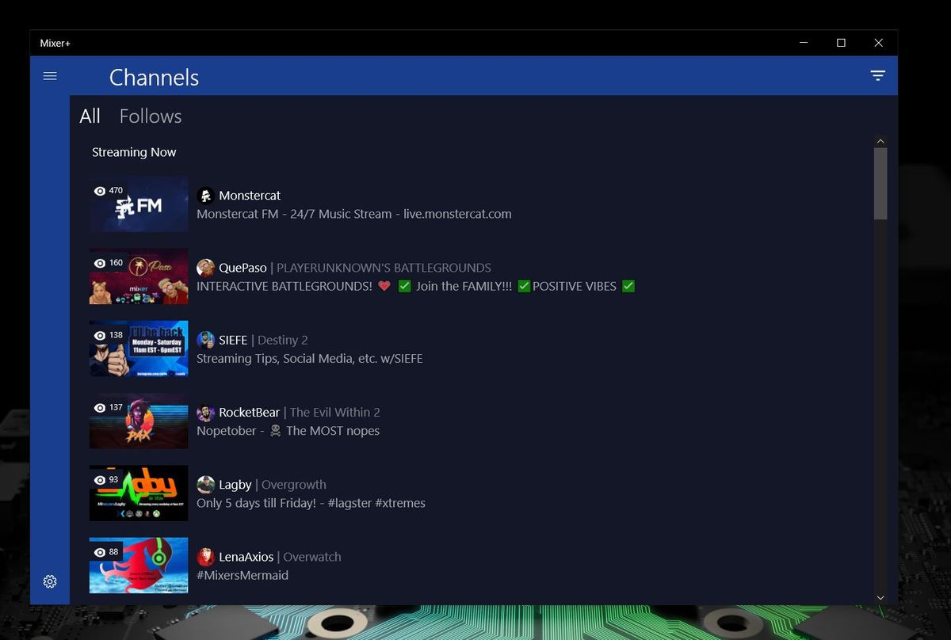Click the scrollbar up arrow
This screenshot has width=951, height=640.
[880, 140]
